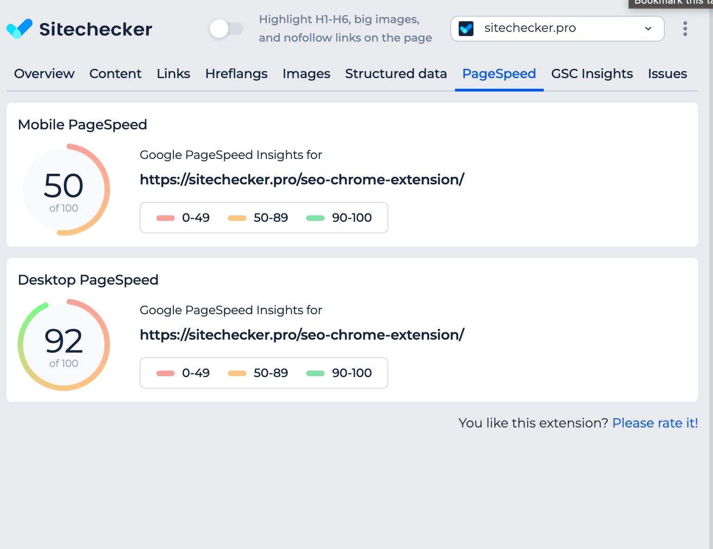Click the Sitechecker checkmark logo icon

click(x=19, y=29)
